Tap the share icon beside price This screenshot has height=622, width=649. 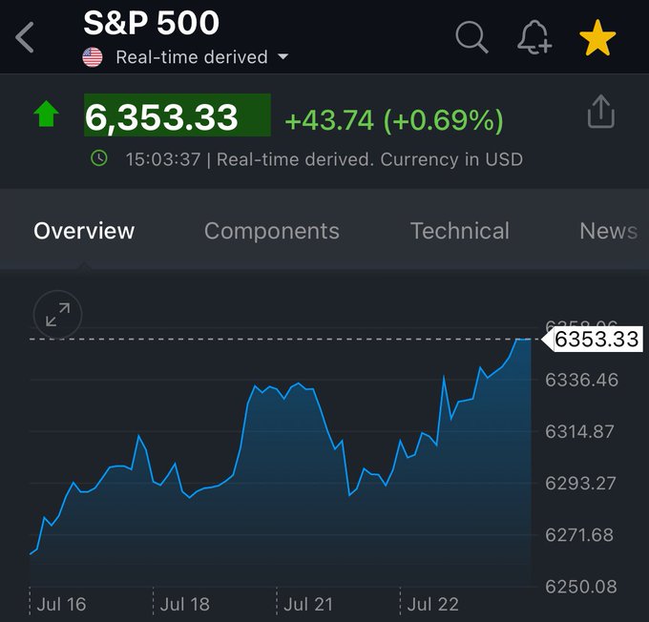coord(600,113)
